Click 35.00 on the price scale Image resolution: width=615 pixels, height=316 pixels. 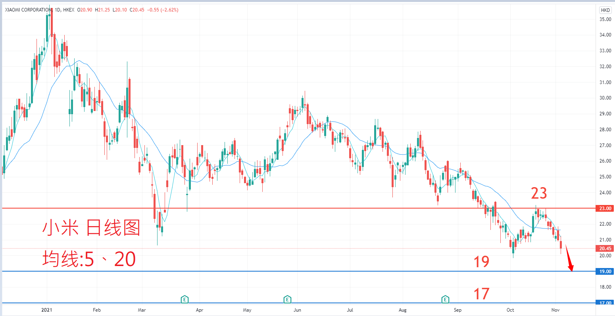[x=605, y=19]
